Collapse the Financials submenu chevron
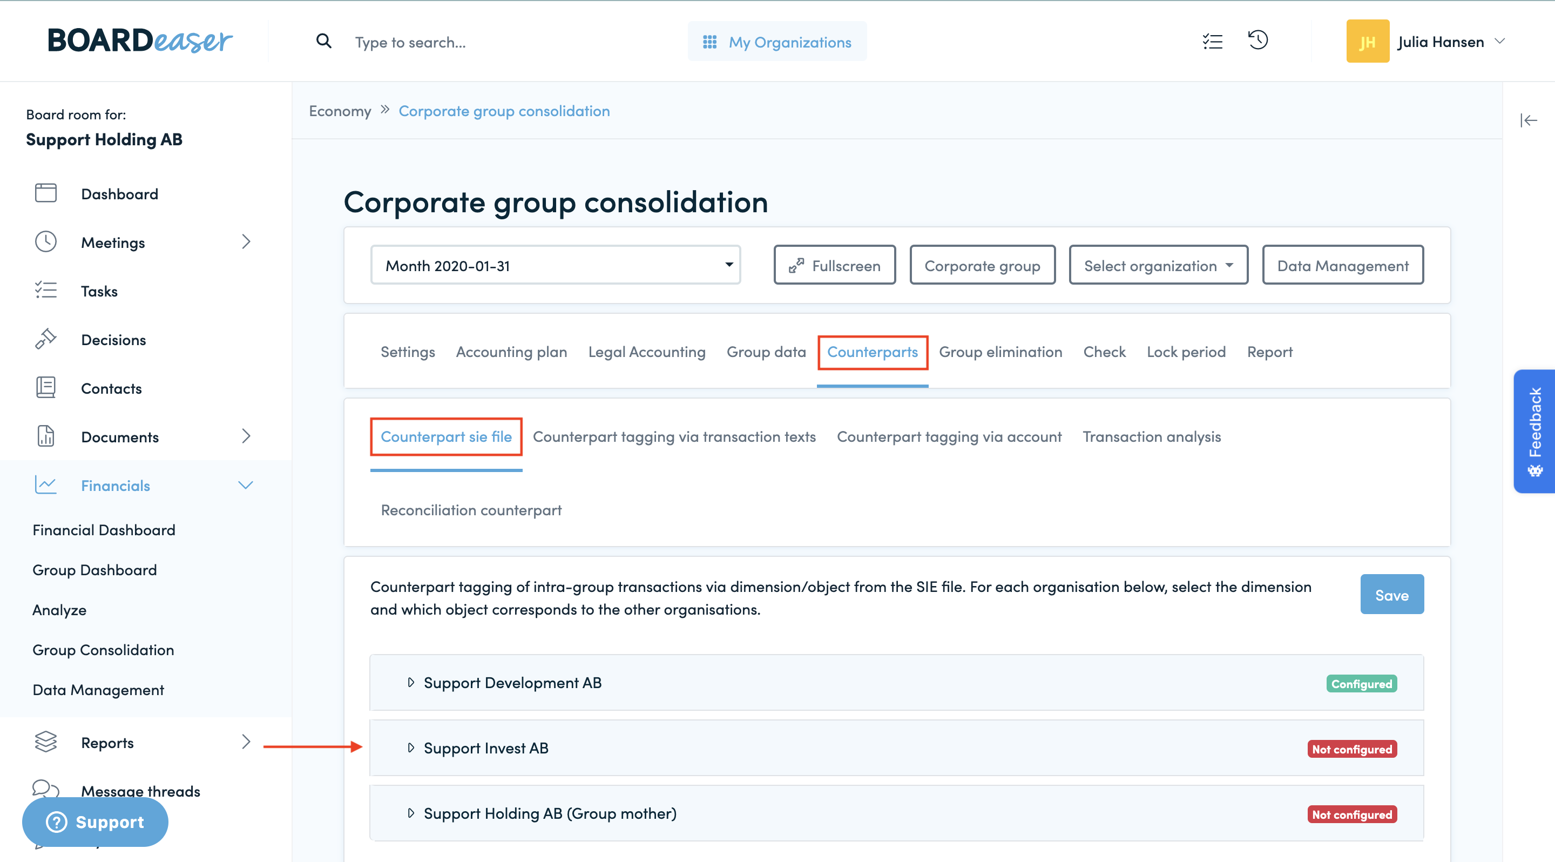 246,484
